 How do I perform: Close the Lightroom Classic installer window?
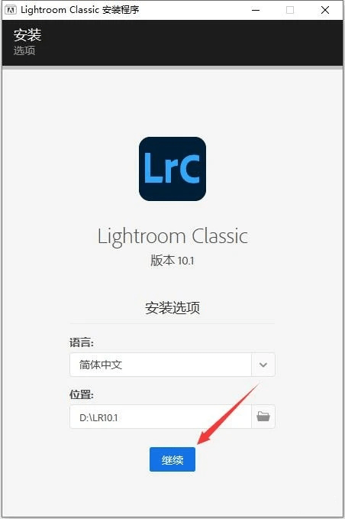(325, 10)
